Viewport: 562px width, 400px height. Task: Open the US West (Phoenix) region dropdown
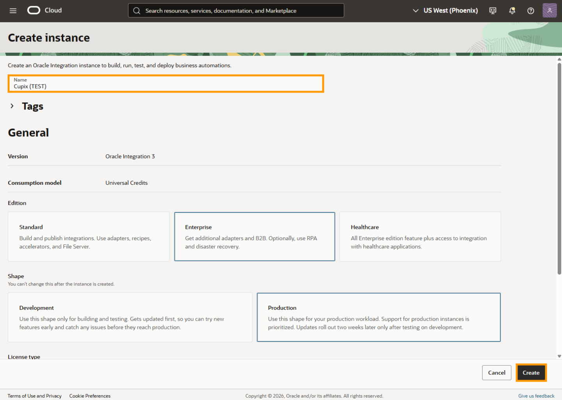tap(445, 11)
